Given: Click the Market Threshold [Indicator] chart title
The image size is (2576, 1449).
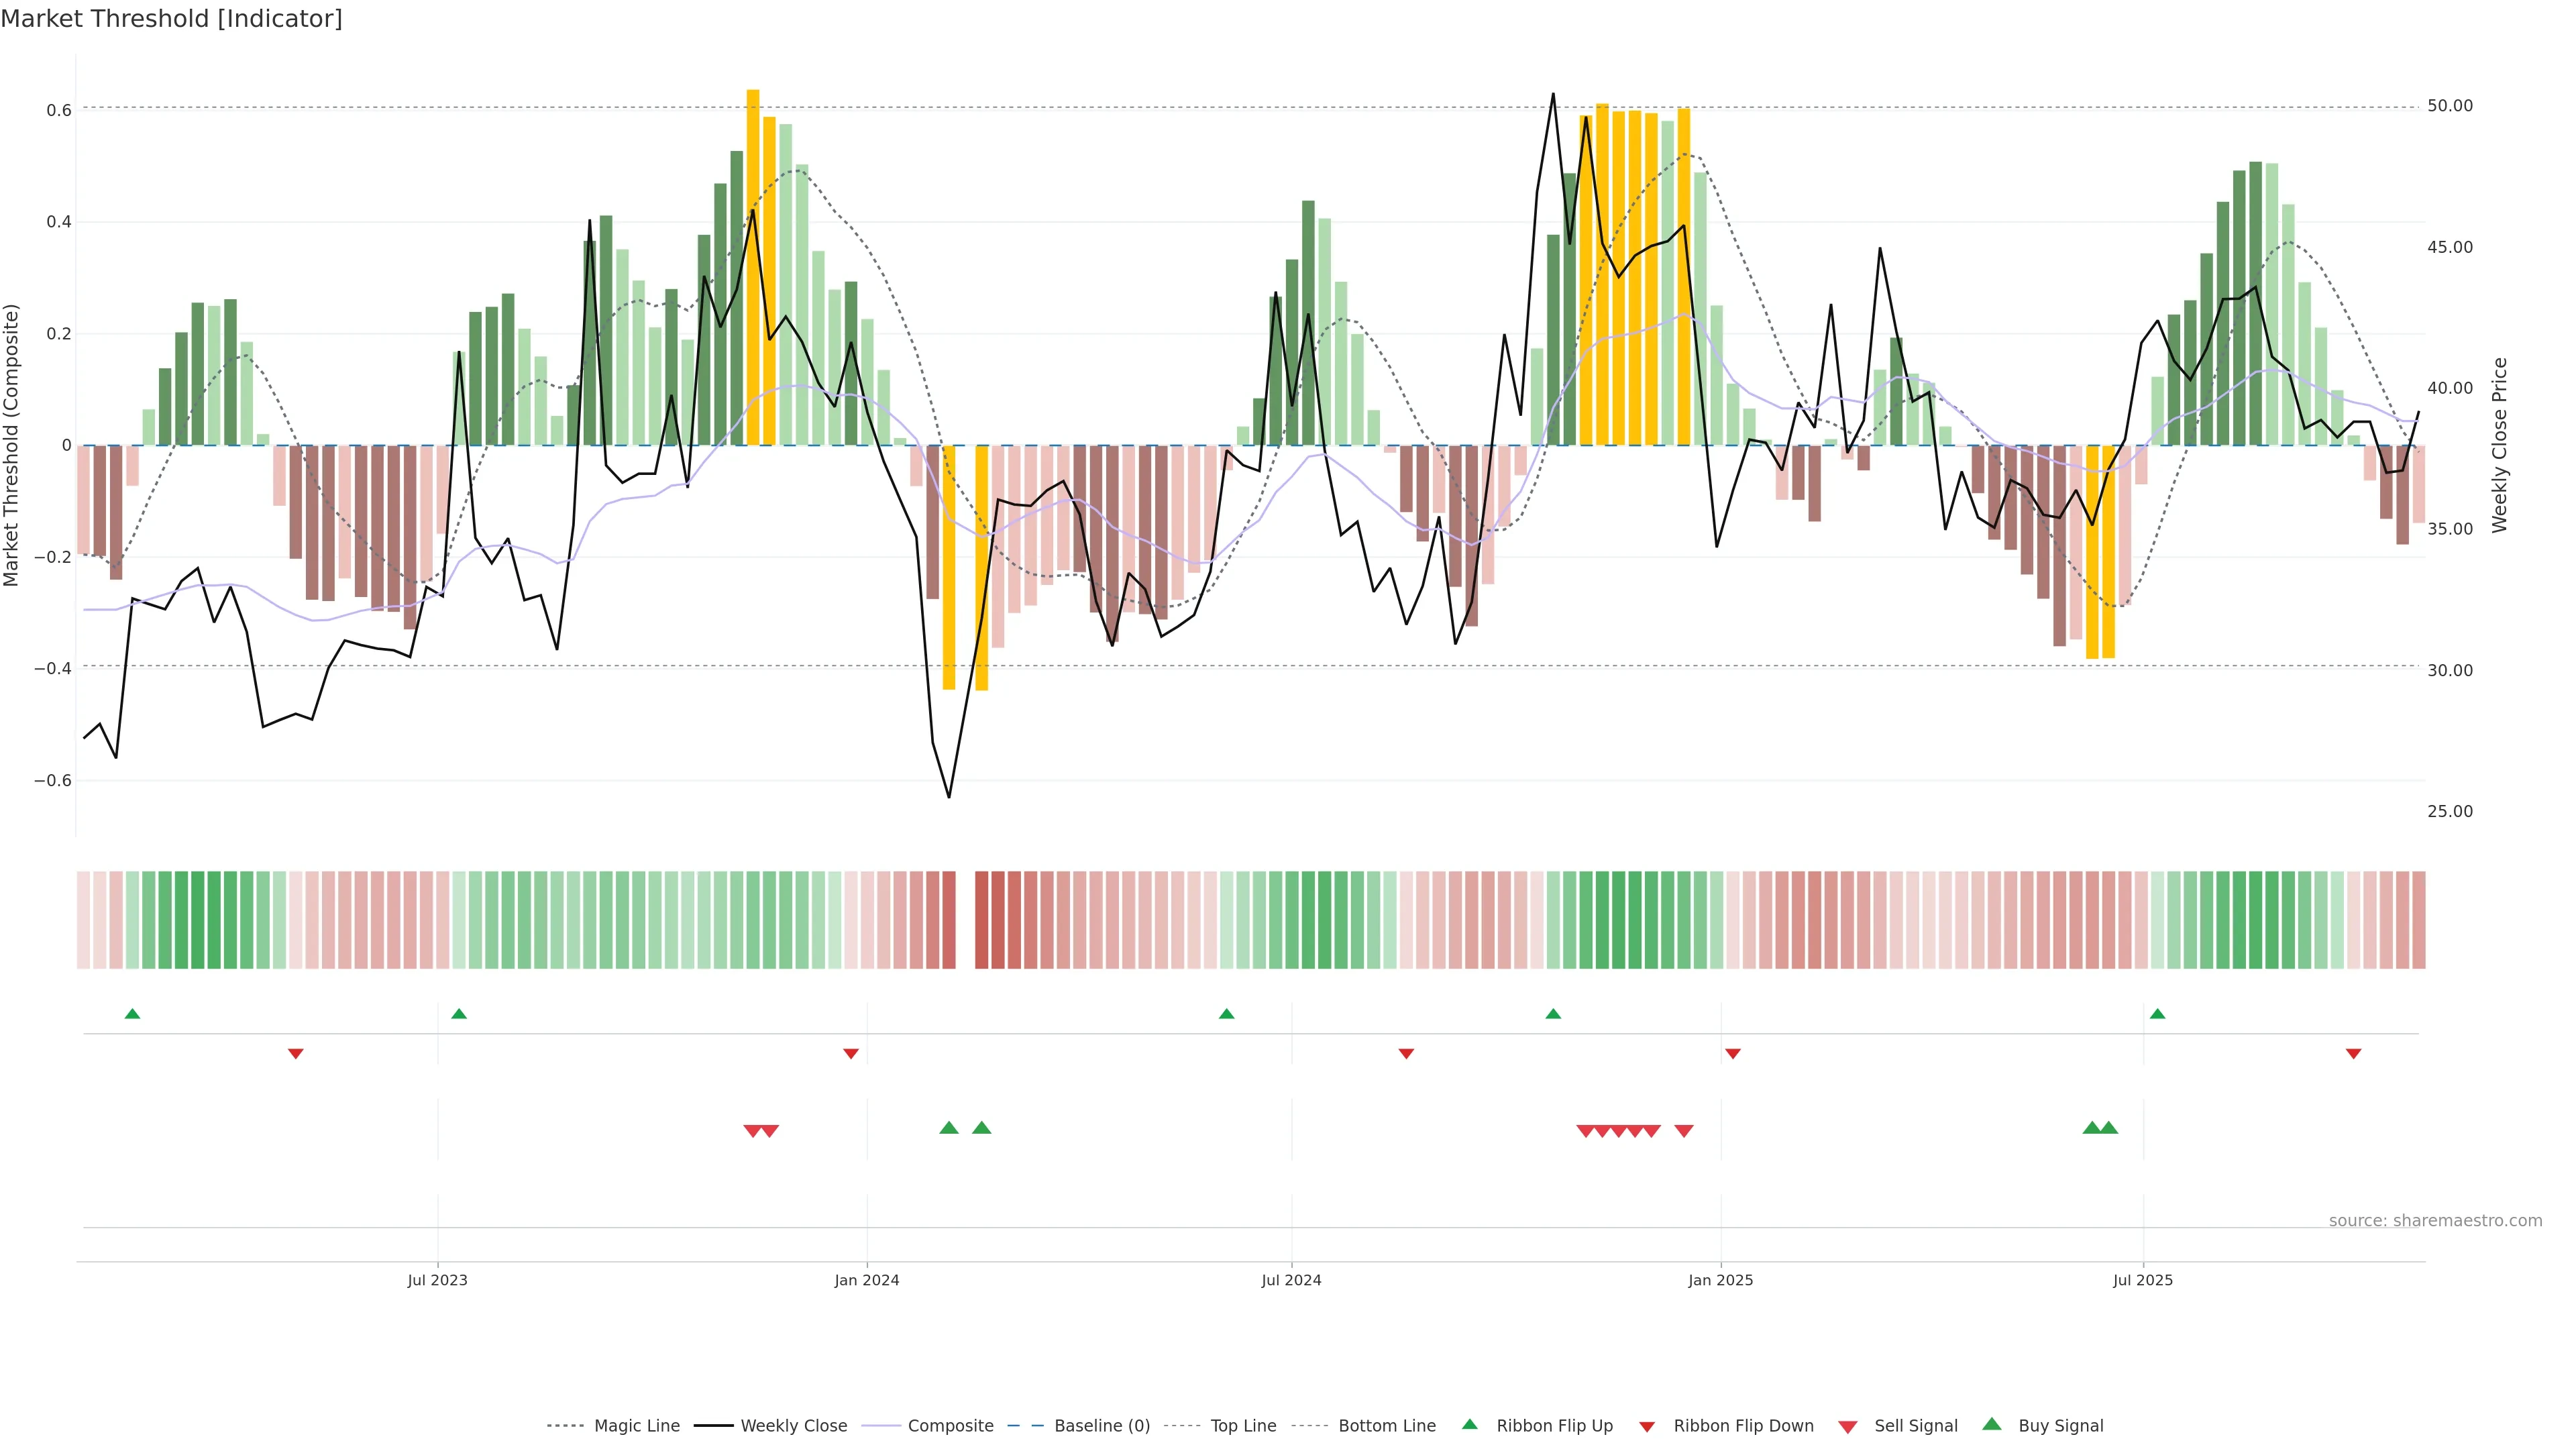Looking at the screenshot, I should pyautogui.click(x=171, y=19).
